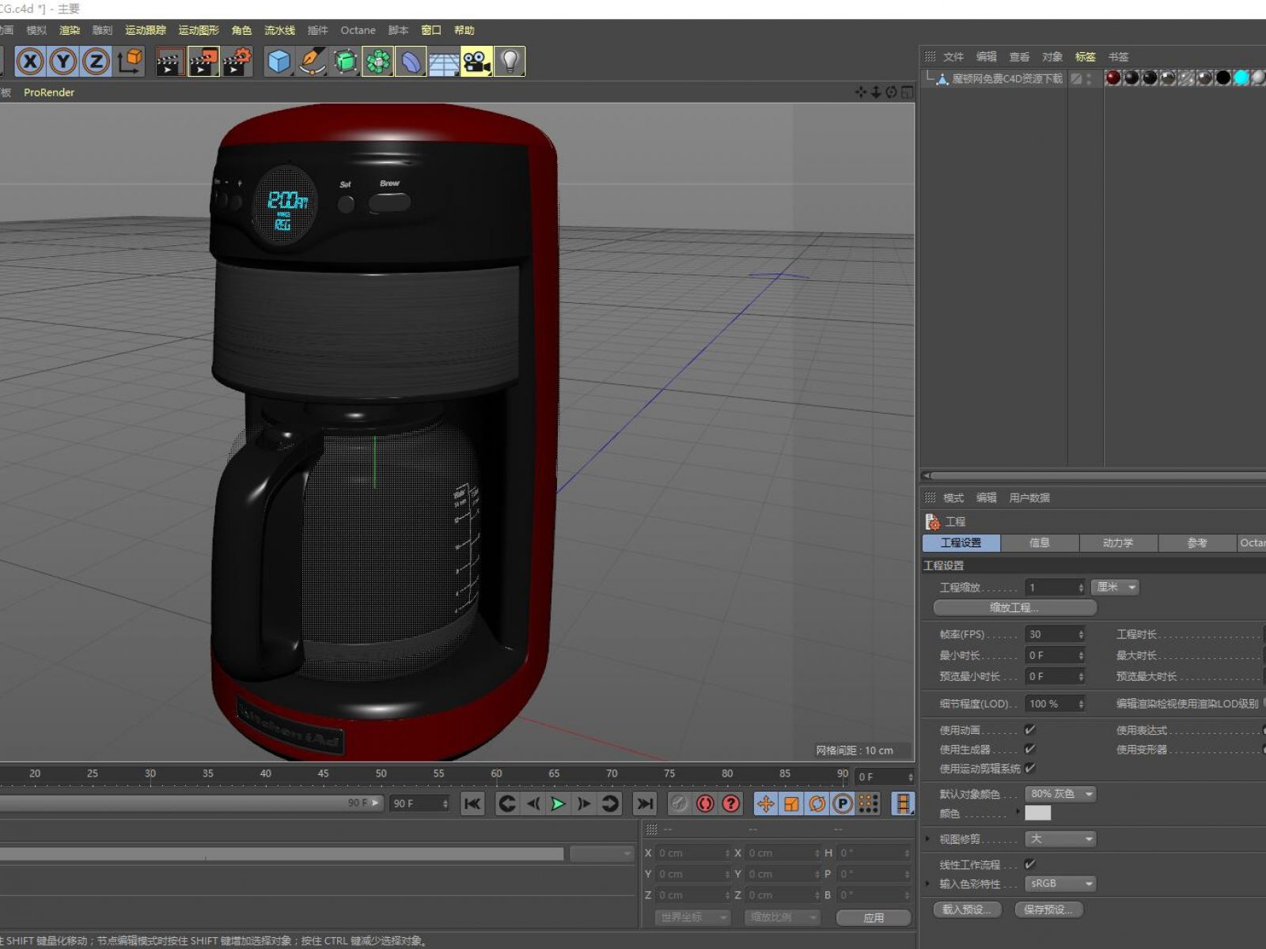Open the Octane menu
Viewport: 1266px width, 949px height.
[x=358, y=30]
